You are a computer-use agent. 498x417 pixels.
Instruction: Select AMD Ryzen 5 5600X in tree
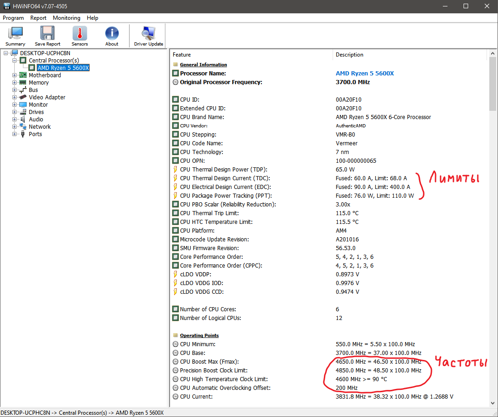point(63,68)
